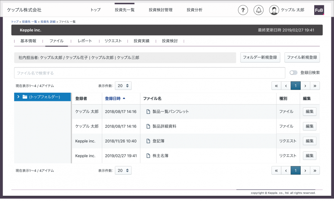Toggle the 登録日検索 switch
Image resolution: width=334 pixels, height=201 pixels.
click(x=293, y=73)
